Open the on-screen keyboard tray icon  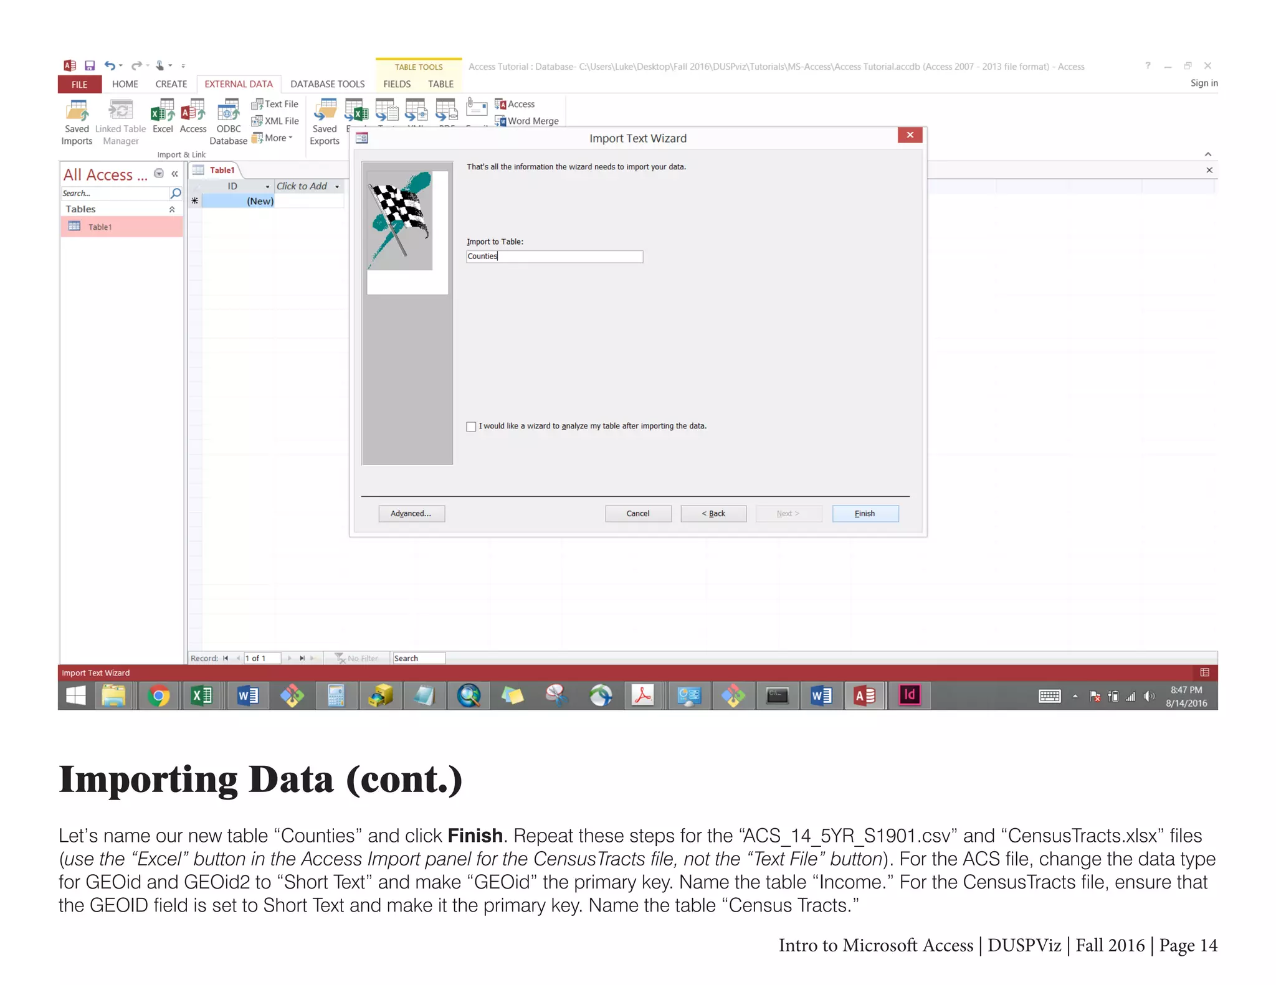pyautogui.click(x=1050, y=696)
